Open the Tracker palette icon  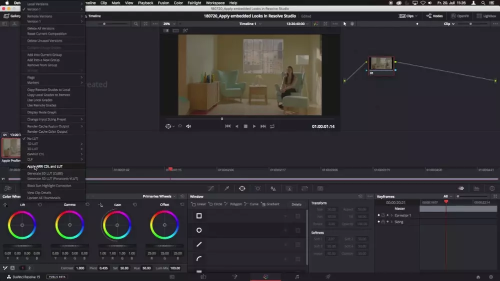(x=257, y=188)
